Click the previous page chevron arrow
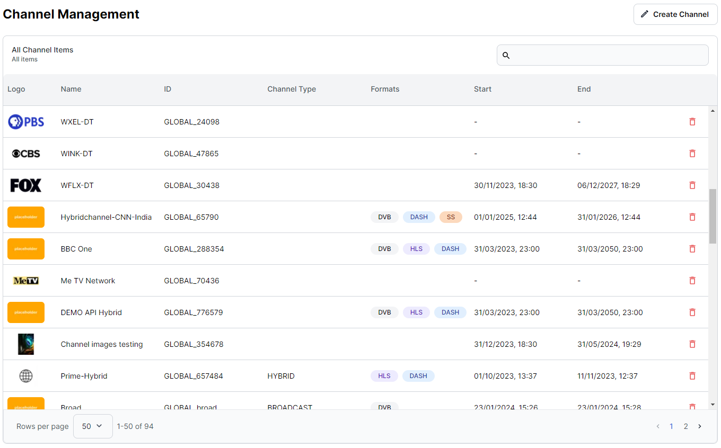Image resolution: width=721 pixels, height=448 pixels. coord(658,426)
